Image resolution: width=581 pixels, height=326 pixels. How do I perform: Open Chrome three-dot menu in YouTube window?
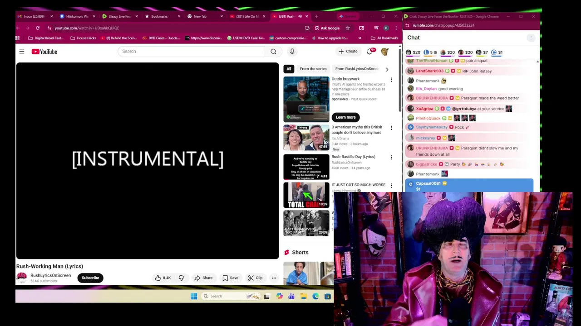click(396, 28)
